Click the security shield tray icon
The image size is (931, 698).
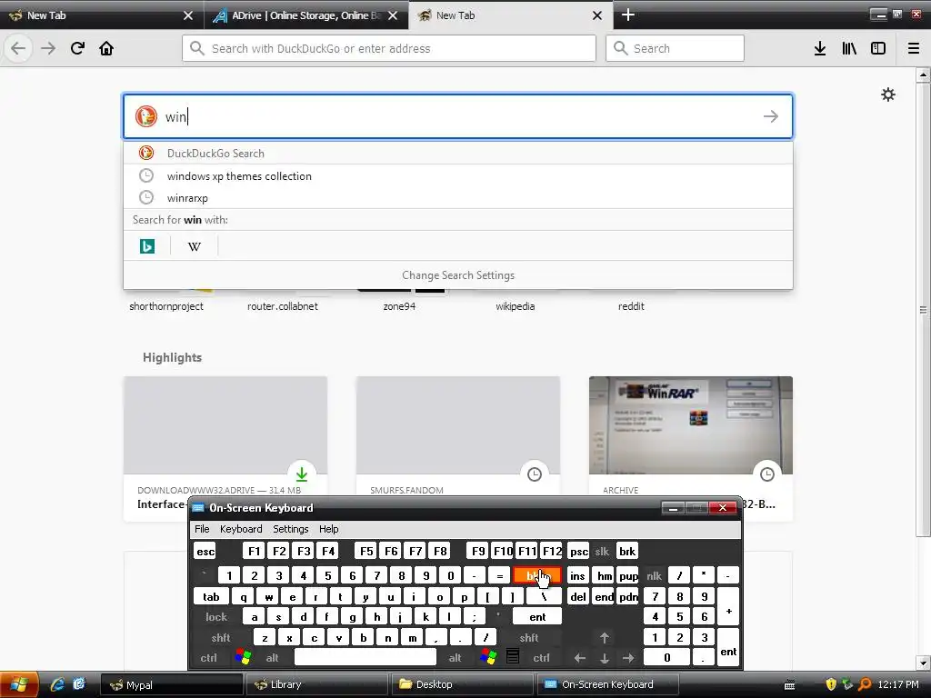[831, 684]
